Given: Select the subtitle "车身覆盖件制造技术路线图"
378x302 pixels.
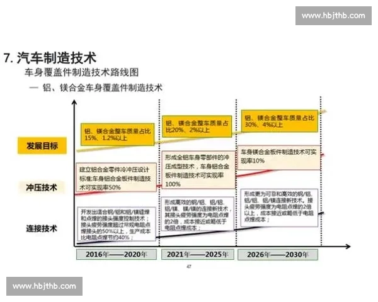Looking at the screenshot, I should tap(81, 72).
